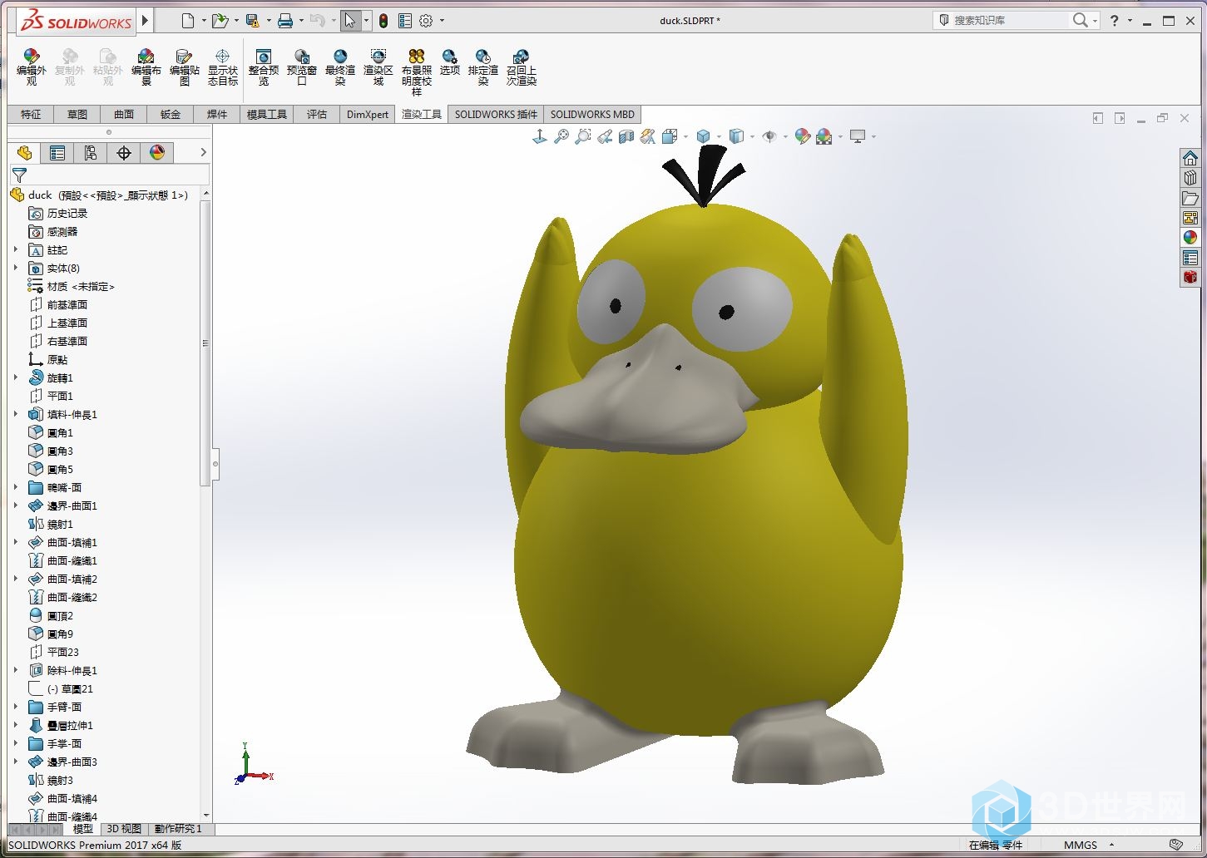Open the DimXpertManager crosshair panel tab
The height and width of the screenshot is (858, 1207).
click(x=124, y=153)
